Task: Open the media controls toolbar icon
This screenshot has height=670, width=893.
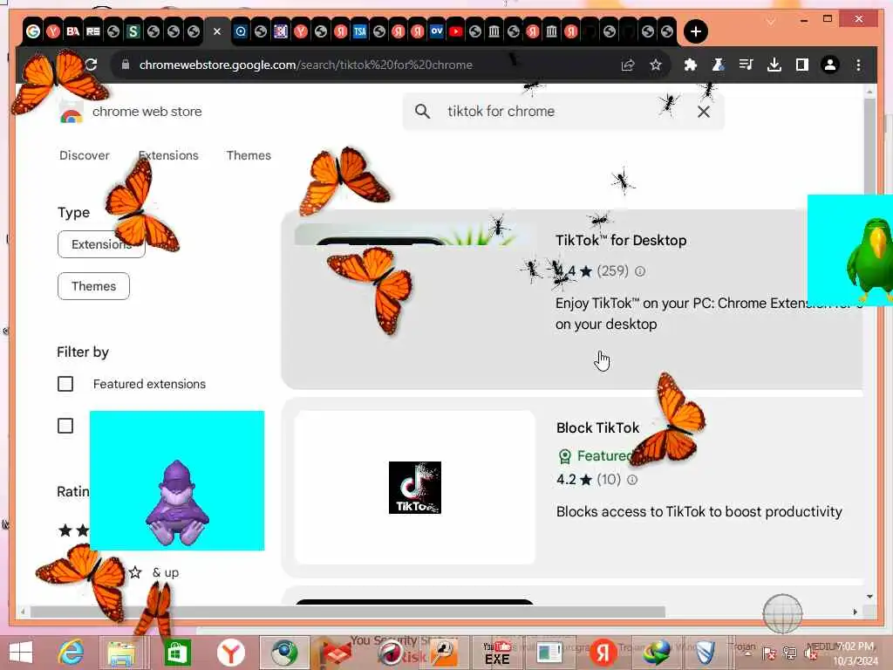Action: click(x=746, y=65)
